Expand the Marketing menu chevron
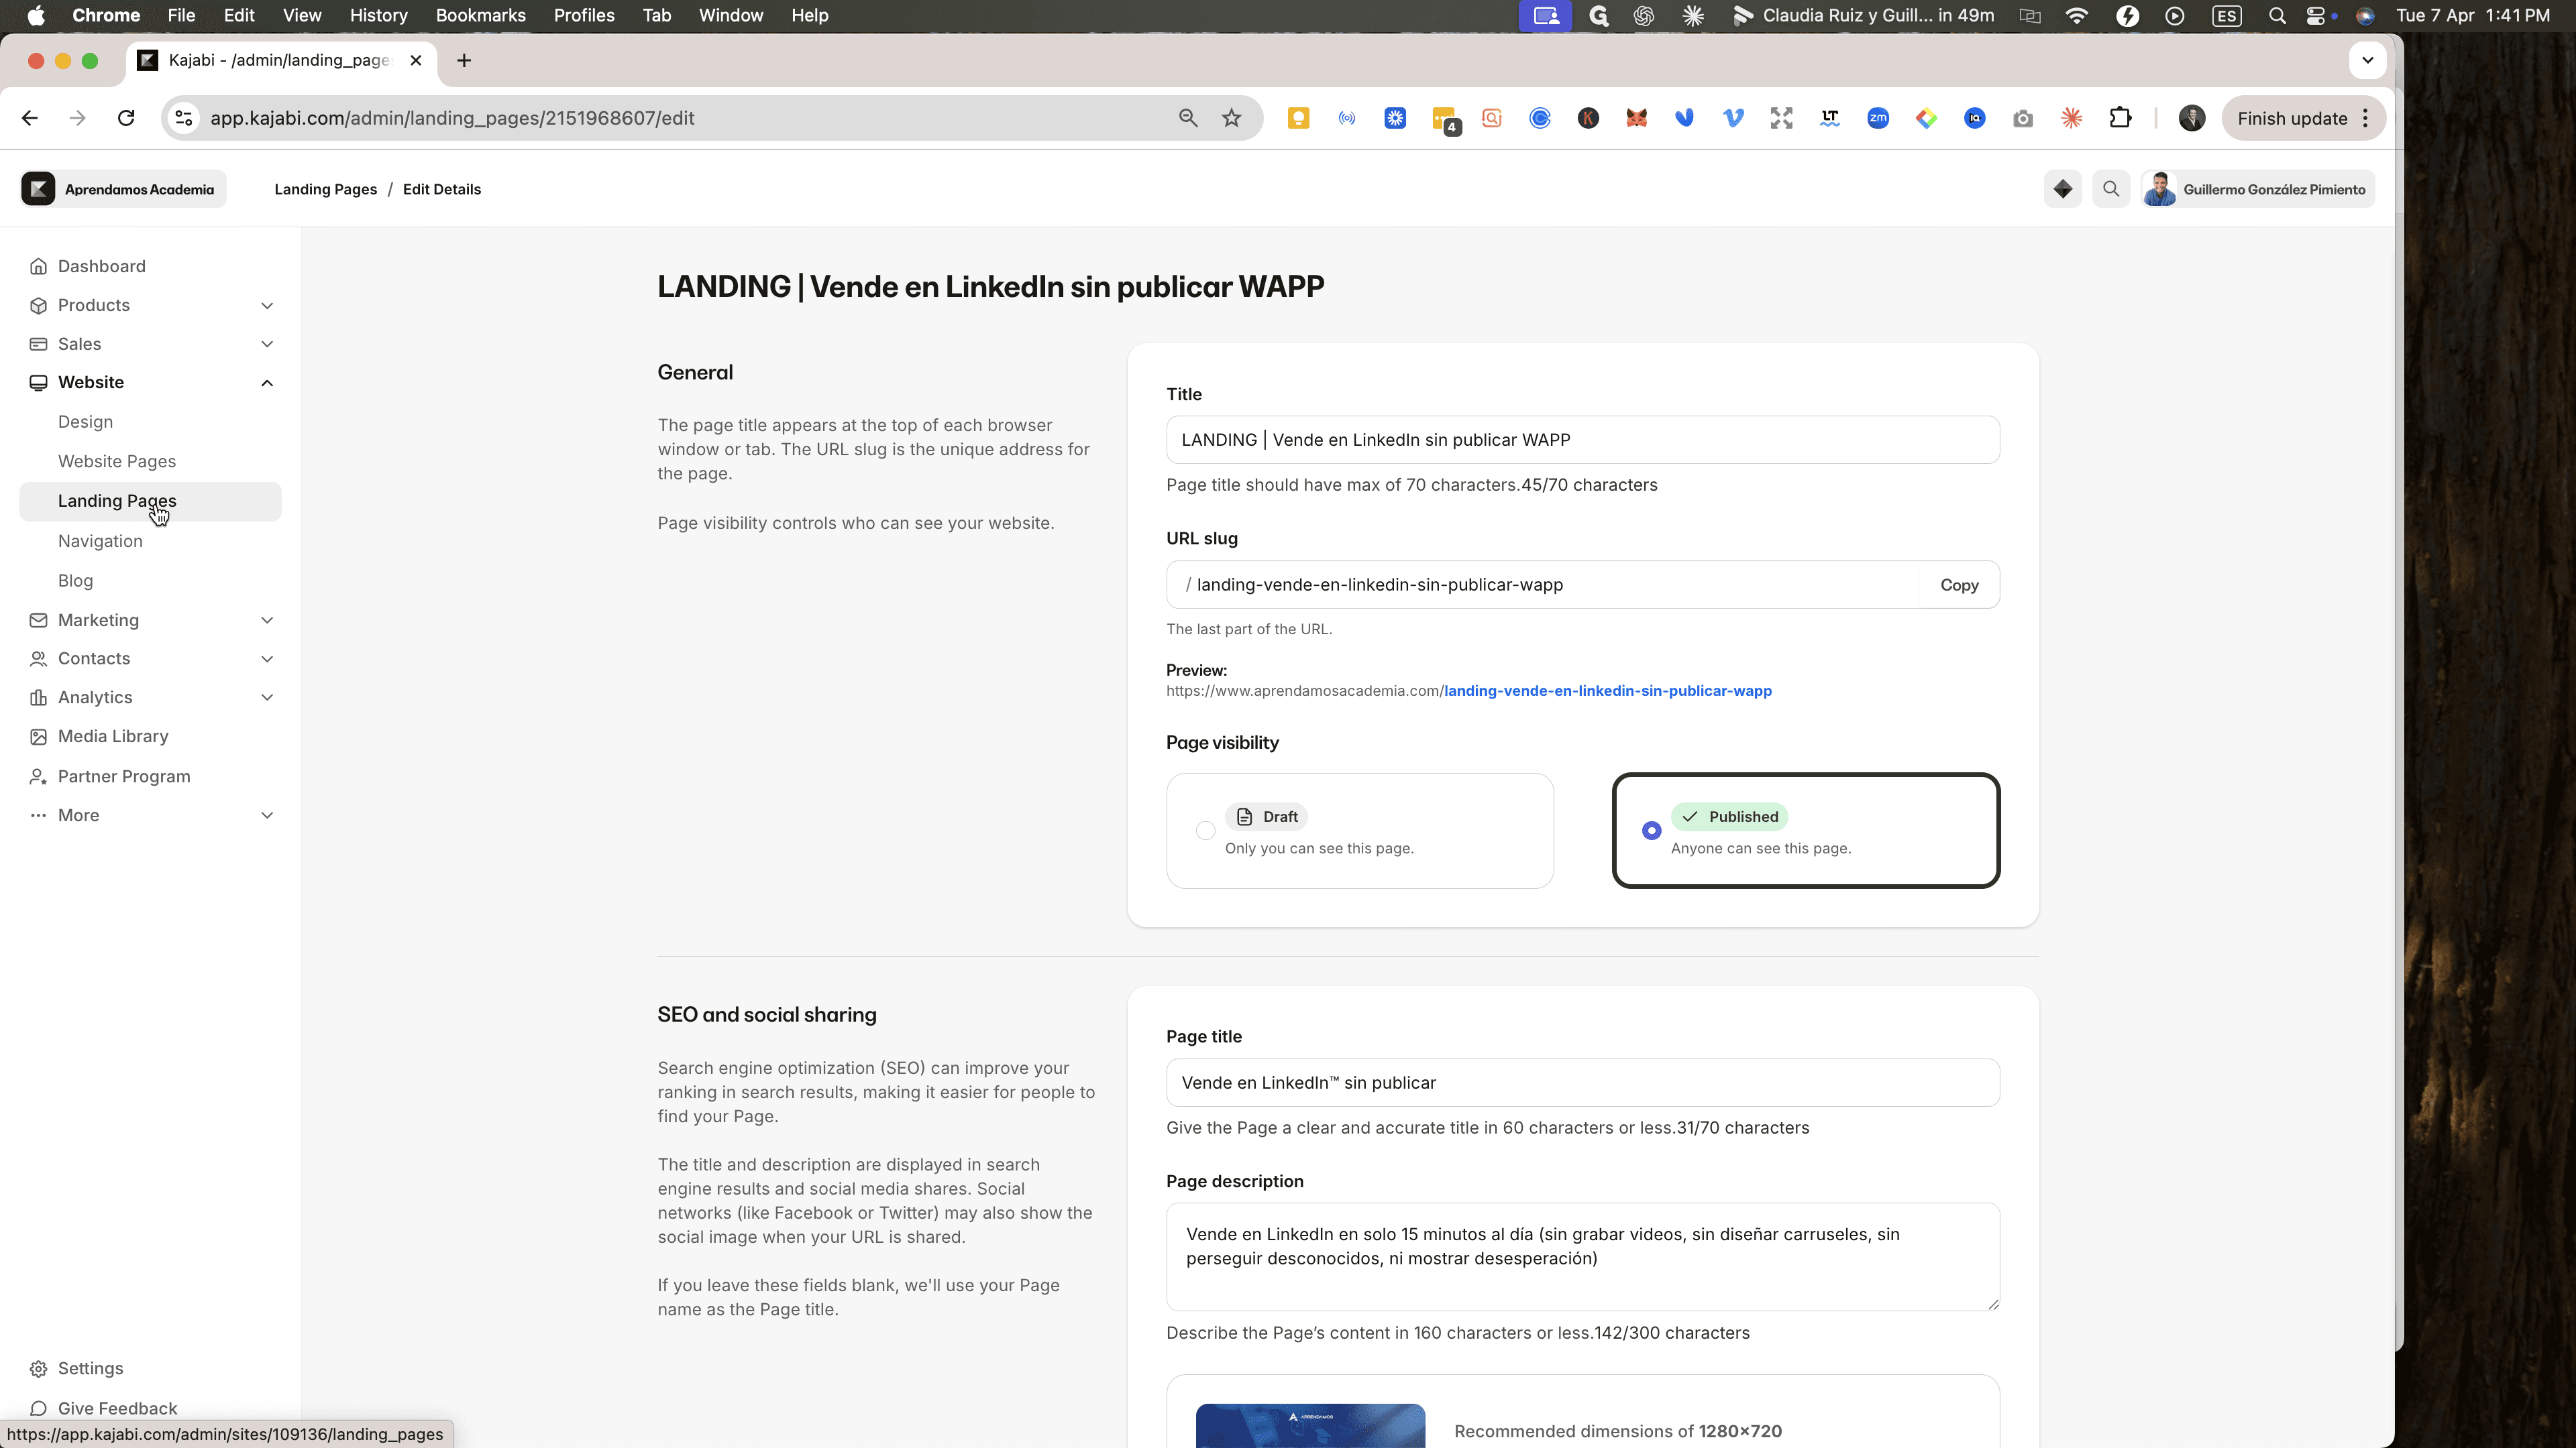Viewport: 2576px width, 1448px height. (267, 621)
